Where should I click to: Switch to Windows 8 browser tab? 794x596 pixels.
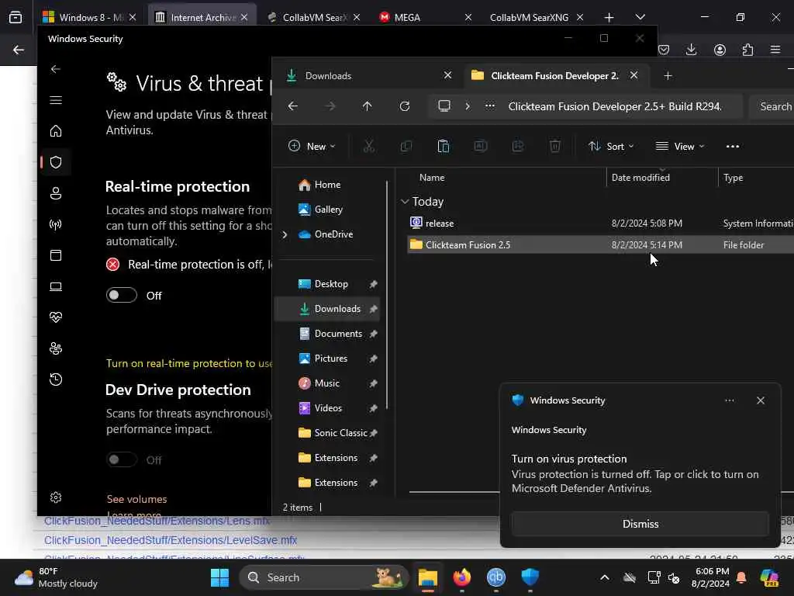coord(89,17)
